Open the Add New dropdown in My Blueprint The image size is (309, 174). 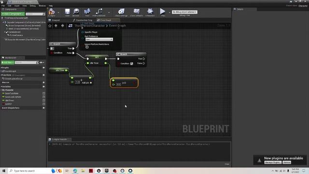coord(8,62)
